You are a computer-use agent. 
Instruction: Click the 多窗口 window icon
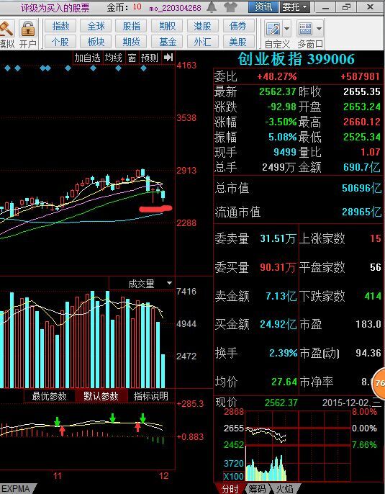coord(304,30)
